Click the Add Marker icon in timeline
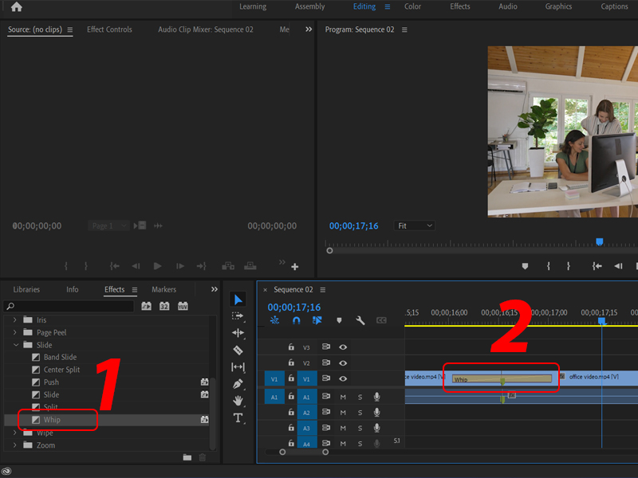Image resolution: width=638 pixels, height=478 pixels. pos(340,319)
